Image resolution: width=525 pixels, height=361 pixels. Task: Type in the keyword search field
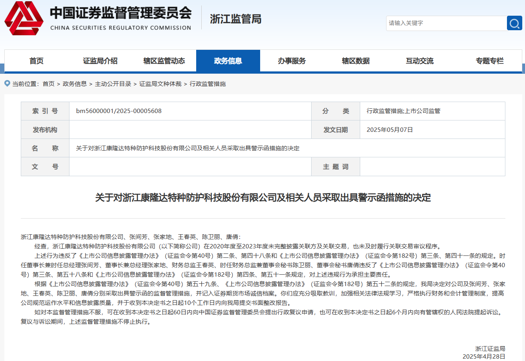(x=446, y=24)
